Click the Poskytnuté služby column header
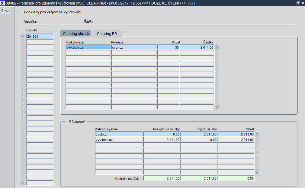Viewport: 305px width, 188px height. click(x=166, y=129)
